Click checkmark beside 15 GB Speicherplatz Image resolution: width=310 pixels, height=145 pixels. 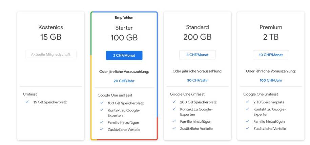pos(27,102)
